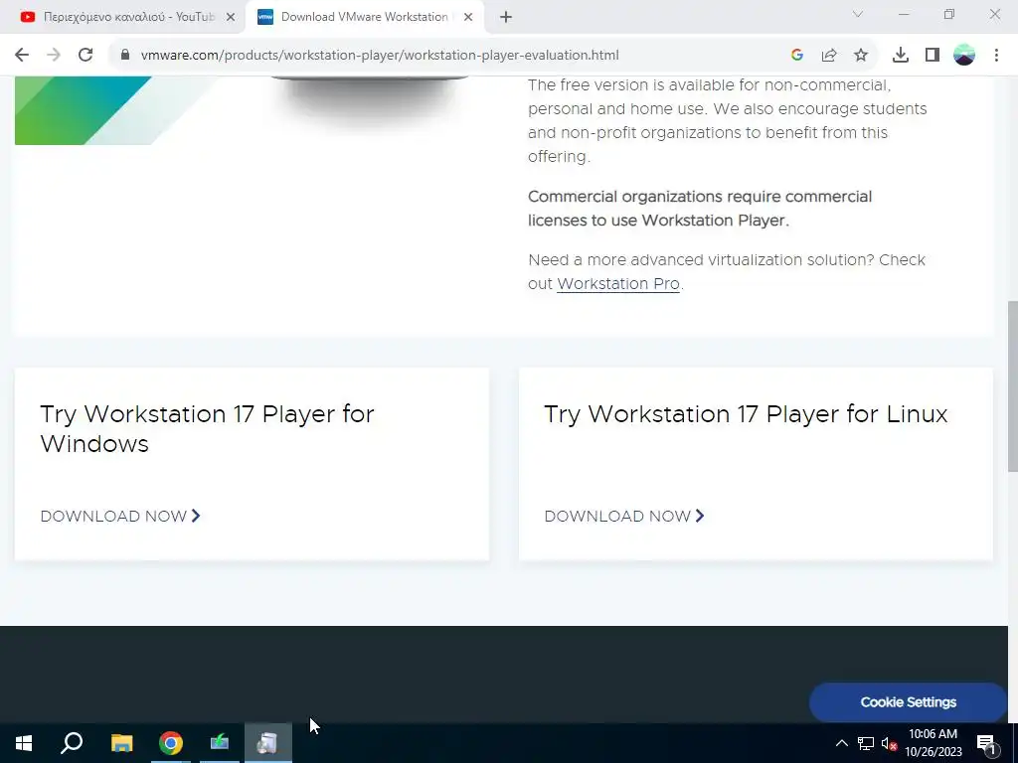Open Chrome three-dot menu
The image size is (1018, 763).
[996, 56]
